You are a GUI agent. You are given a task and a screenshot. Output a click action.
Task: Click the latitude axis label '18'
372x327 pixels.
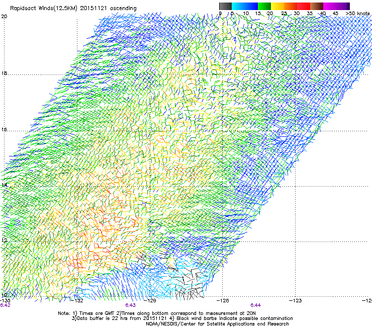point(4,73)
